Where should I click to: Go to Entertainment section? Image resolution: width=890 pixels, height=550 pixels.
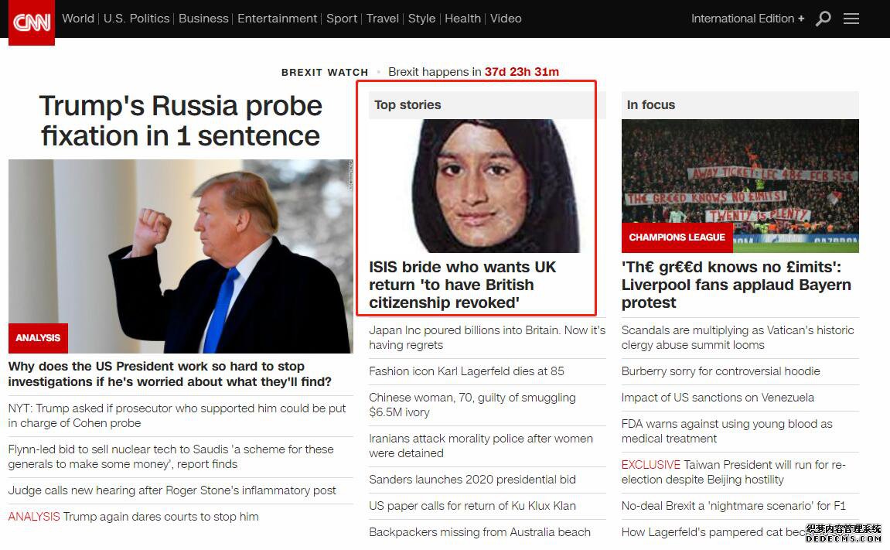pyautogui.click(x=277, y=19)
